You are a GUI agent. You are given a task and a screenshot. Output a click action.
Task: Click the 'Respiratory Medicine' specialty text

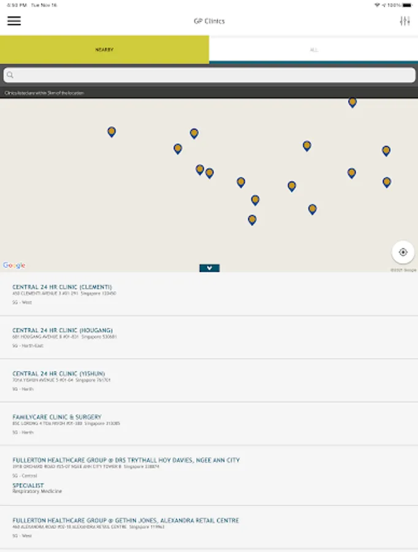tap(37, 491)
